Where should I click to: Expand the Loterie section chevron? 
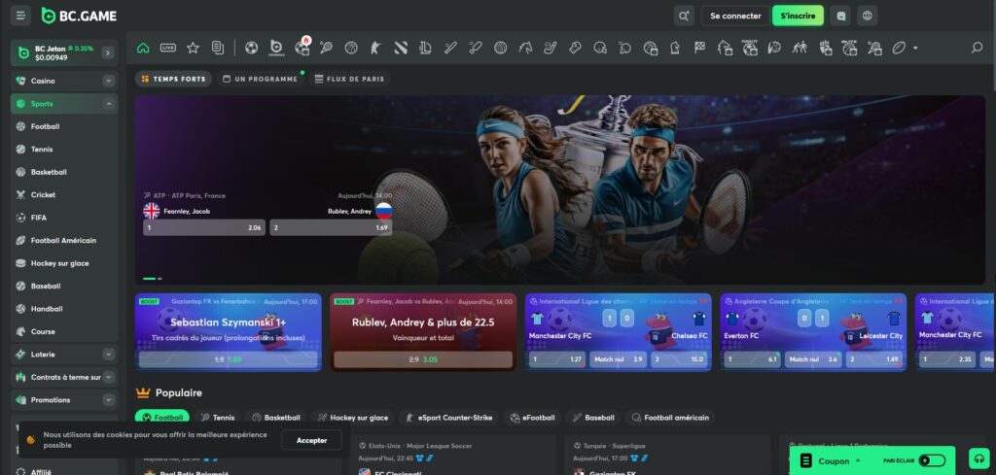pos(108,355)
